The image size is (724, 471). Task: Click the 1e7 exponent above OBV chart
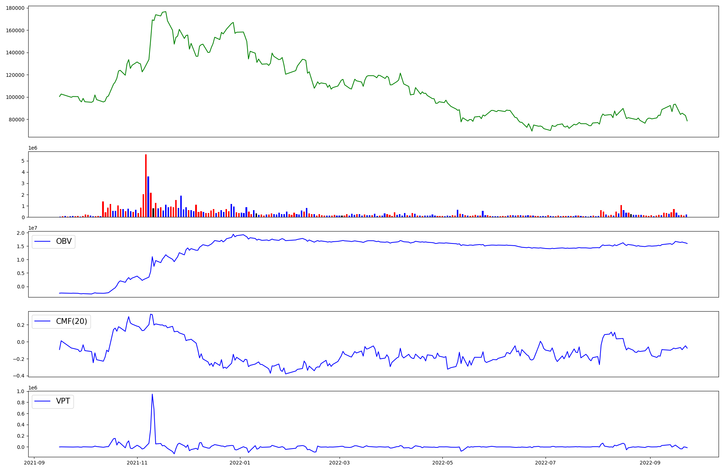click(x=33, y=228)
